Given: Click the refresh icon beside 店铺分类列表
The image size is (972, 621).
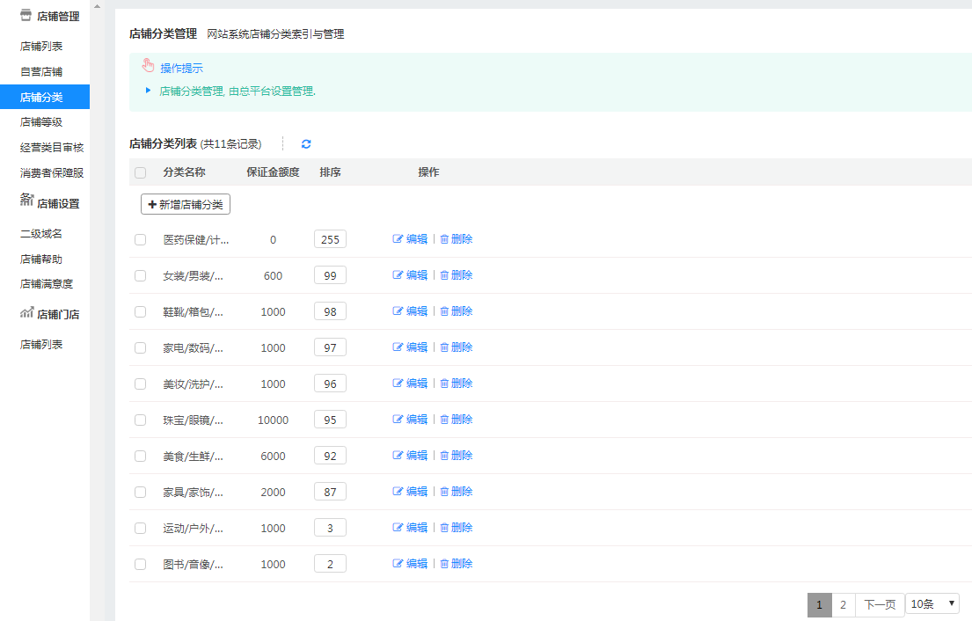Looking at the screenshot, I should pos(306,144).
